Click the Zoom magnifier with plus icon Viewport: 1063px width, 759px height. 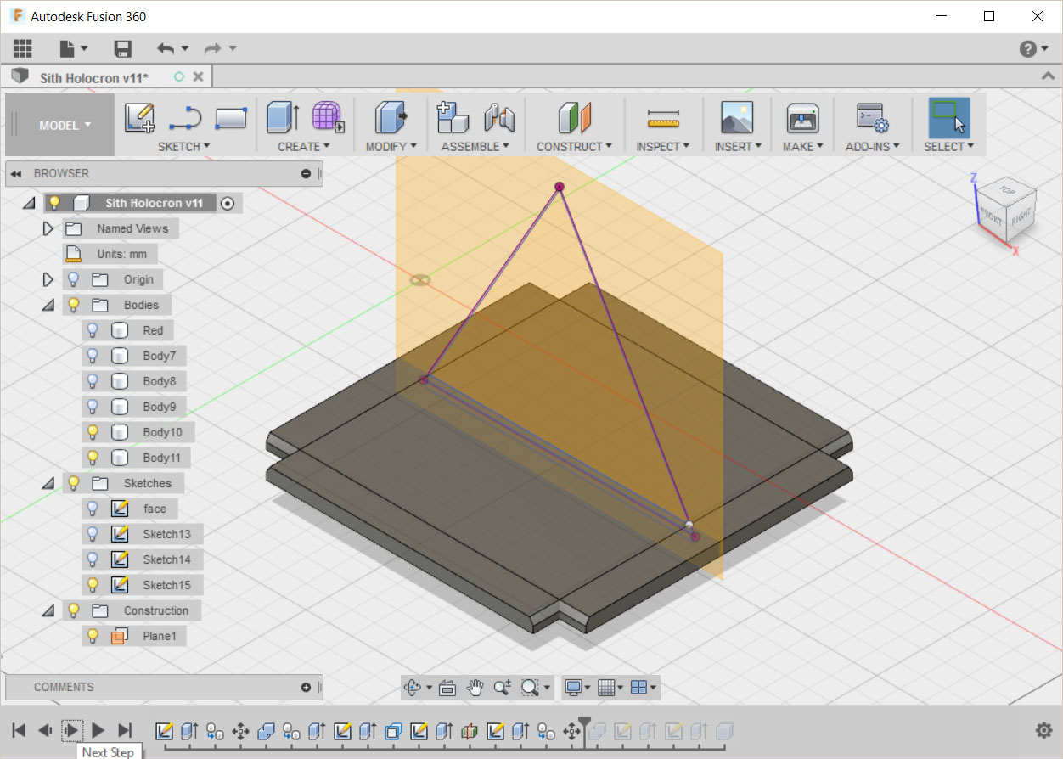pyautogui.click(x=503, y=688)
